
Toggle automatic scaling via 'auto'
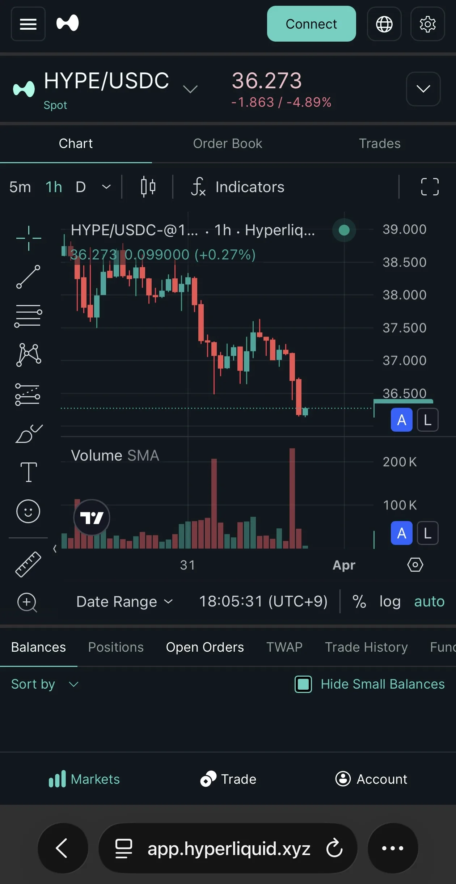tap(429, 601)
